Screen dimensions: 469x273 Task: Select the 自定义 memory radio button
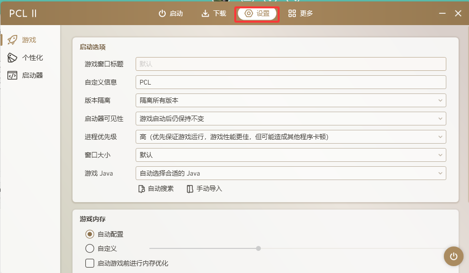90,248
